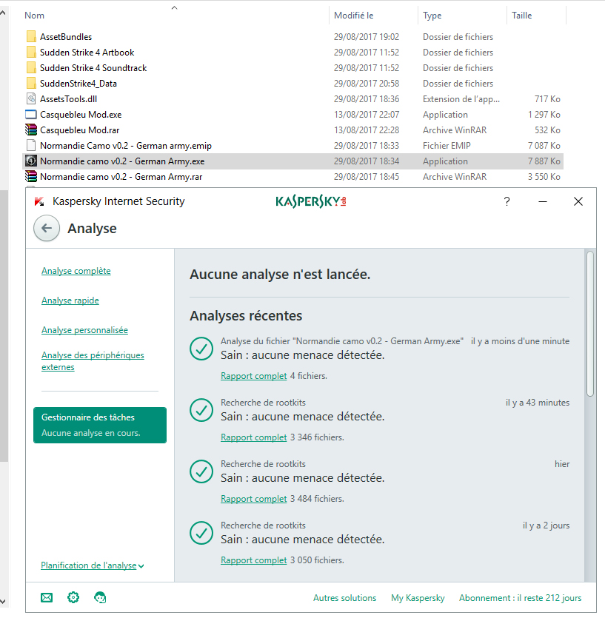The height and width of the screenshot is (618, 605).
Task: Open Rapport complet for 4 fichiers scan
Action: click(x=253, y=375)
